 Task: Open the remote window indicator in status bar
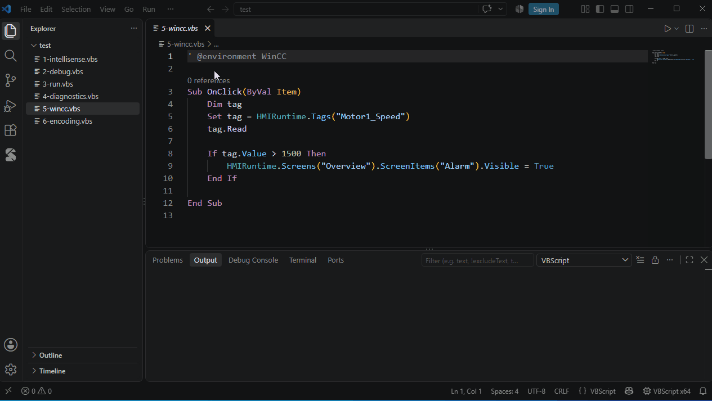8,391
